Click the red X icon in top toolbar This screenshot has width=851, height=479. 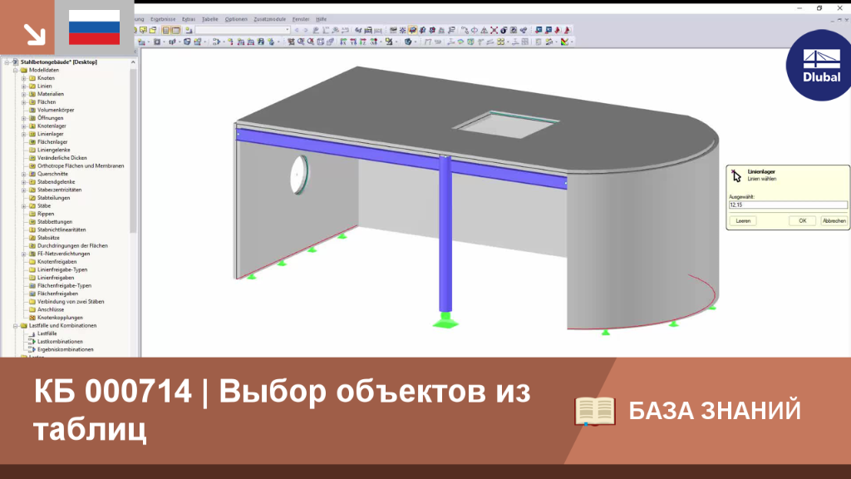[x=494, y=31]
